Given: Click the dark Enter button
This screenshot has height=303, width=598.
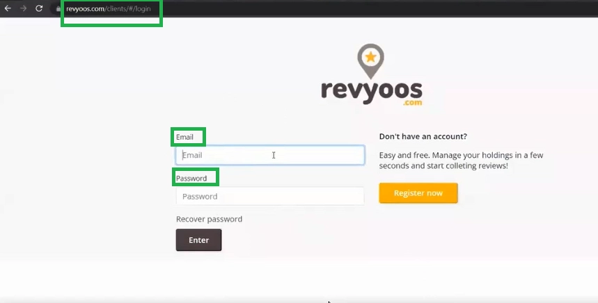Looking at the screenshot, I should [198, 240].
